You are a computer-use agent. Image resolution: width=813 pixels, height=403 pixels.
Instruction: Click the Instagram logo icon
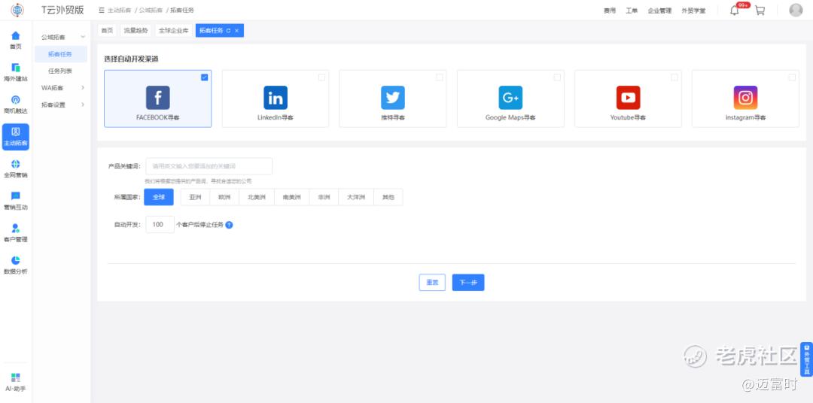745,98
